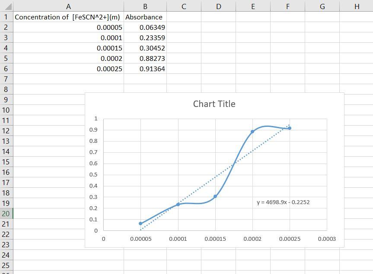Select row header 20
The width and height of the screenshot is (373, 274).
[5, 214]
